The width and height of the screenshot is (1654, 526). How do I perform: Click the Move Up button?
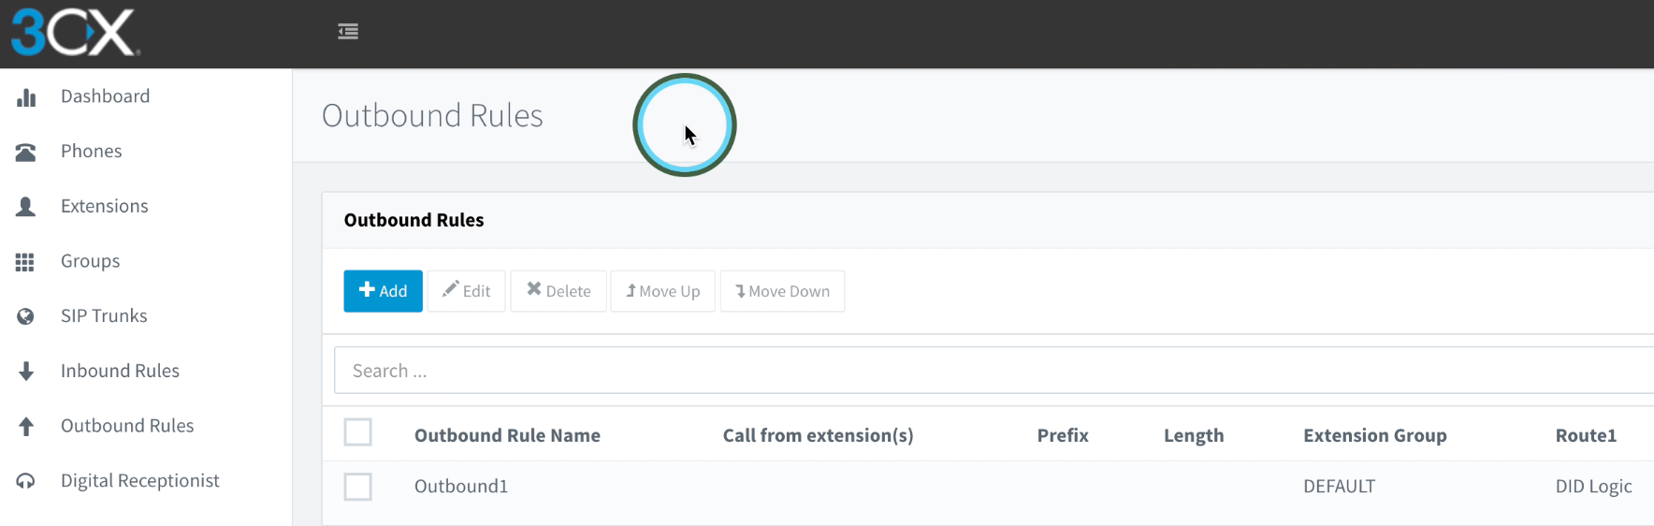pyautogui.click(x=662, y=291)
